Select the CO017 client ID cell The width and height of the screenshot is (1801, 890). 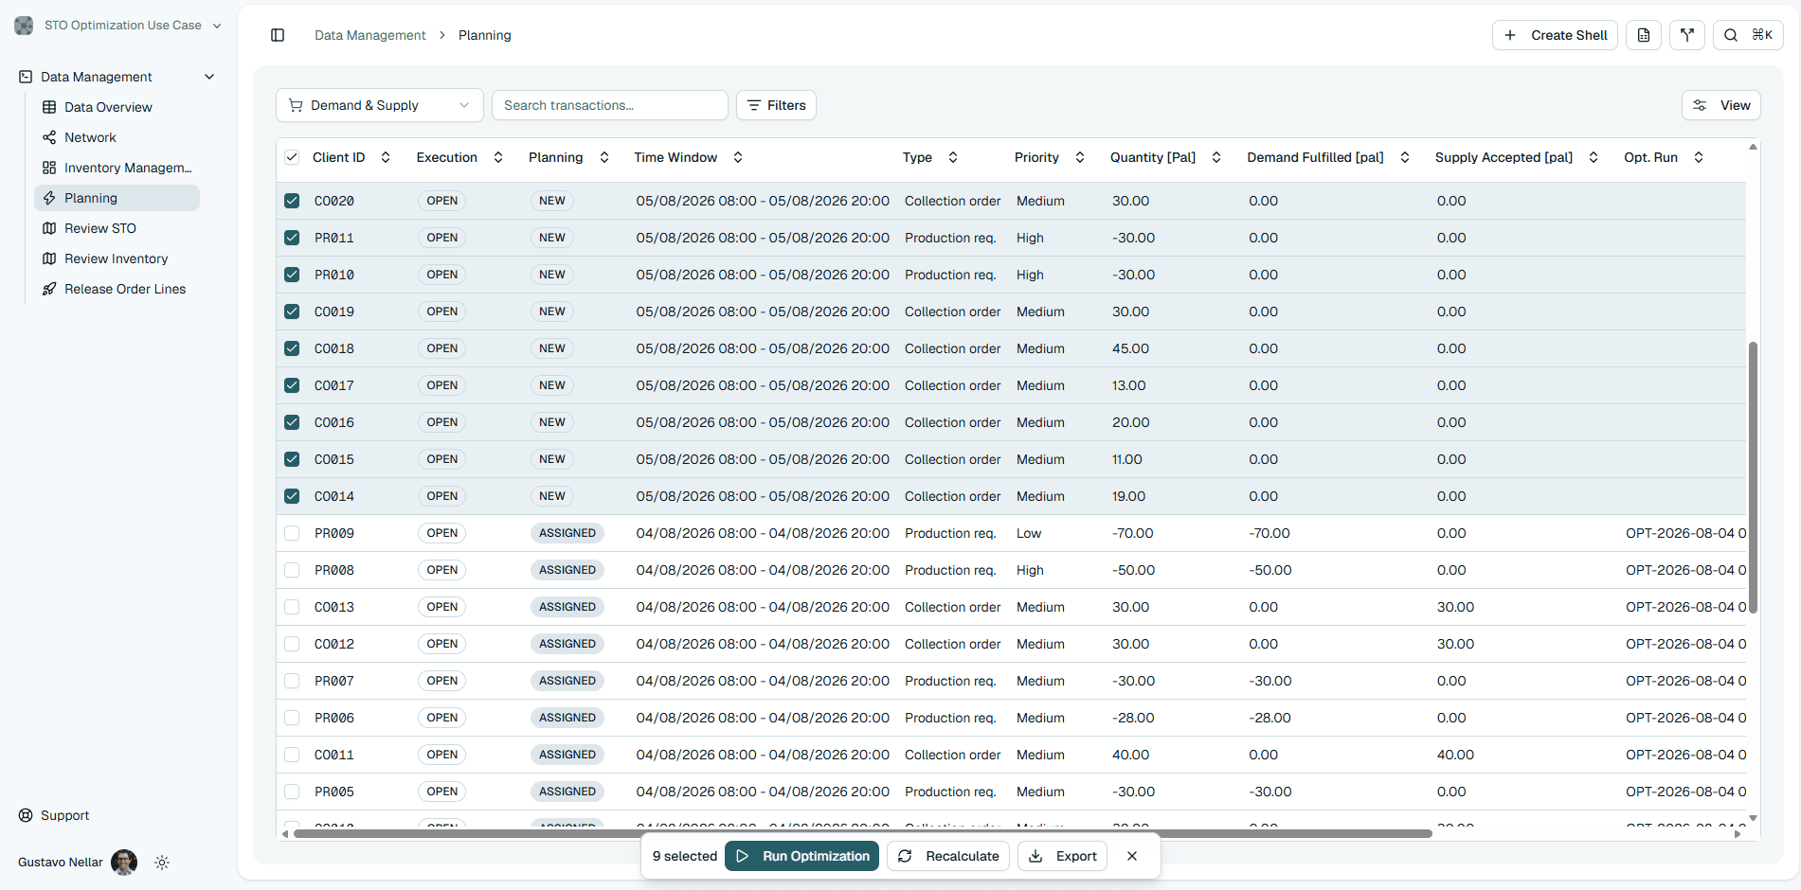[x=334, y=385]
